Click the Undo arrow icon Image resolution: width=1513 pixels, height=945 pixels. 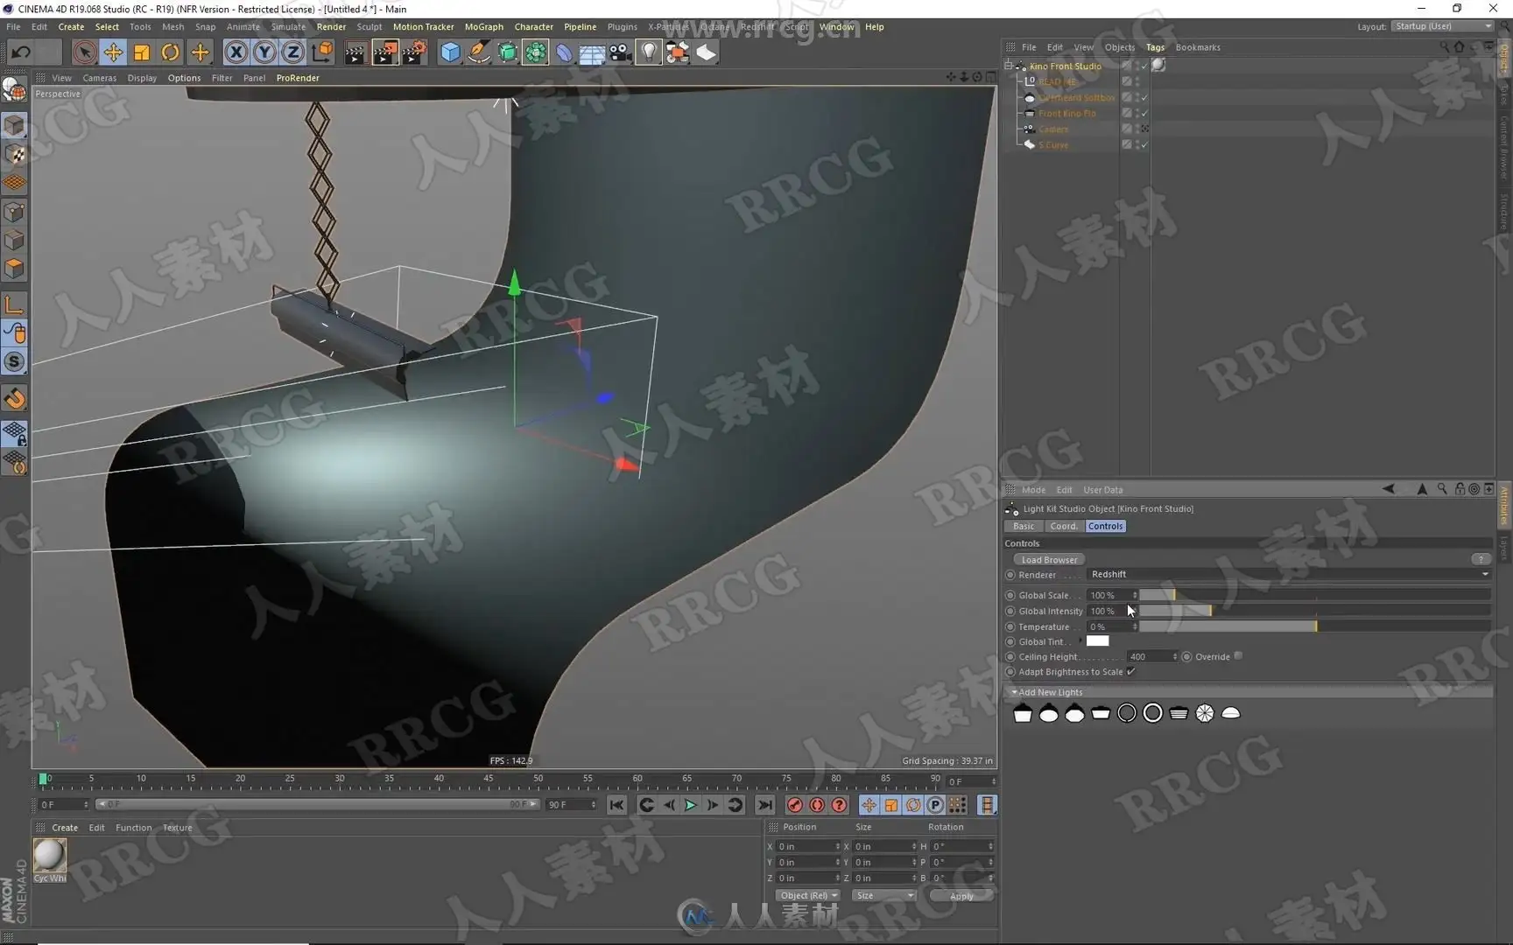[21, 52]
